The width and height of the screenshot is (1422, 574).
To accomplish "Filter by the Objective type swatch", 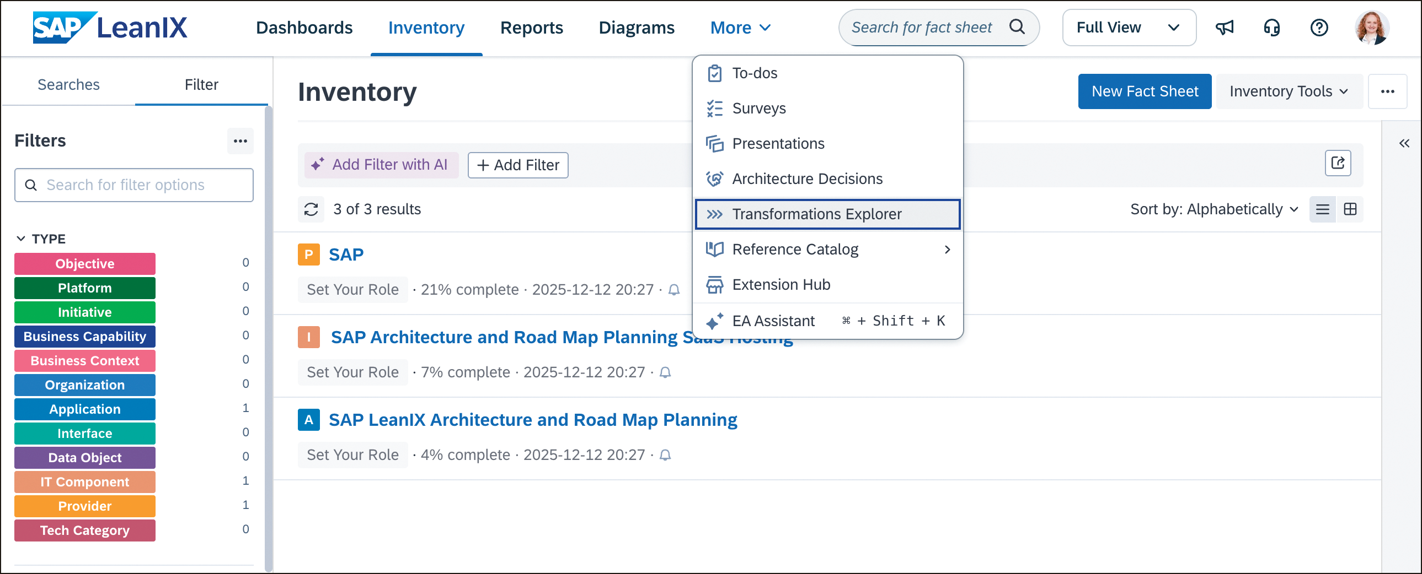I will tap(85, 263).
